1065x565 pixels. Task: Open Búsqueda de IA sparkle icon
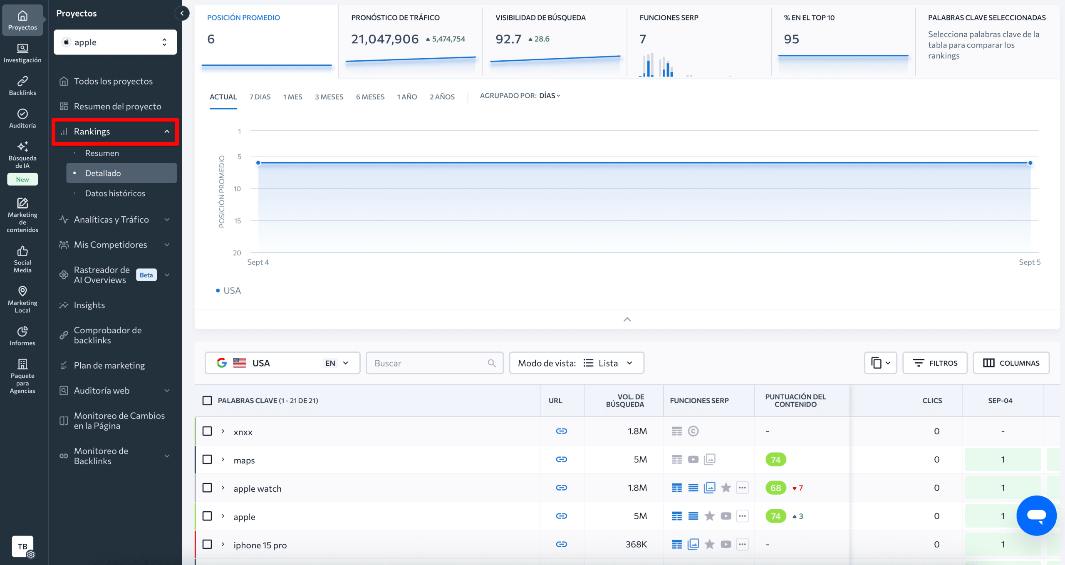pyautogui.click(x=22, y=147)
